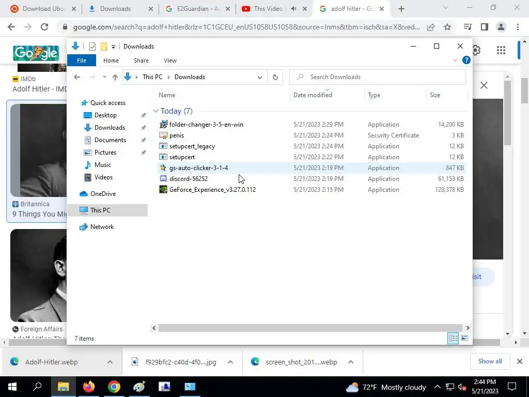Screen dimensions: 529x397
Task: Open the File ribbon tab
Action: click(x=82, y=60)
